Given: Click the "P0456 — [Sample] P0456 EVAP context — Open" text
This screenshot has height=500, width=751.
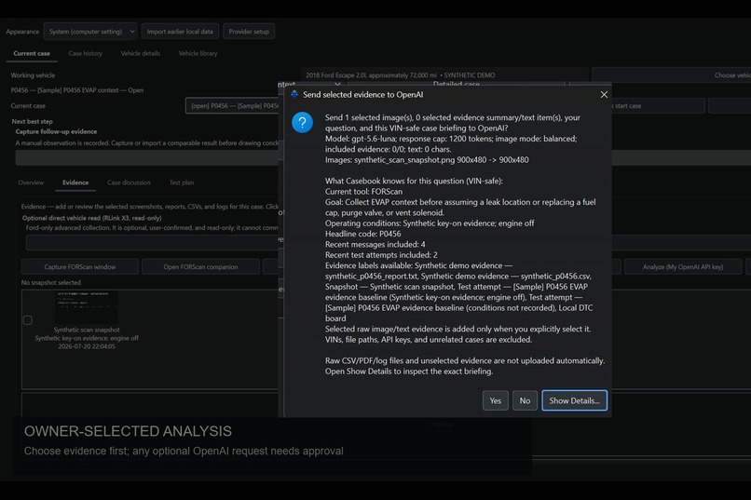Looking at the screenshot, I should (77, 90).
